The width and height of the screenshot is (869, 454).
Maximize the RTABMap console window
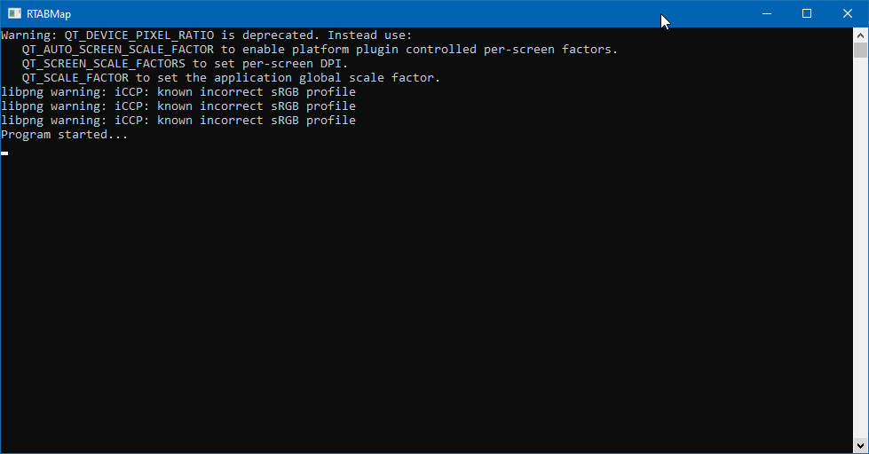pyautogui.click(x=807, y=13)
